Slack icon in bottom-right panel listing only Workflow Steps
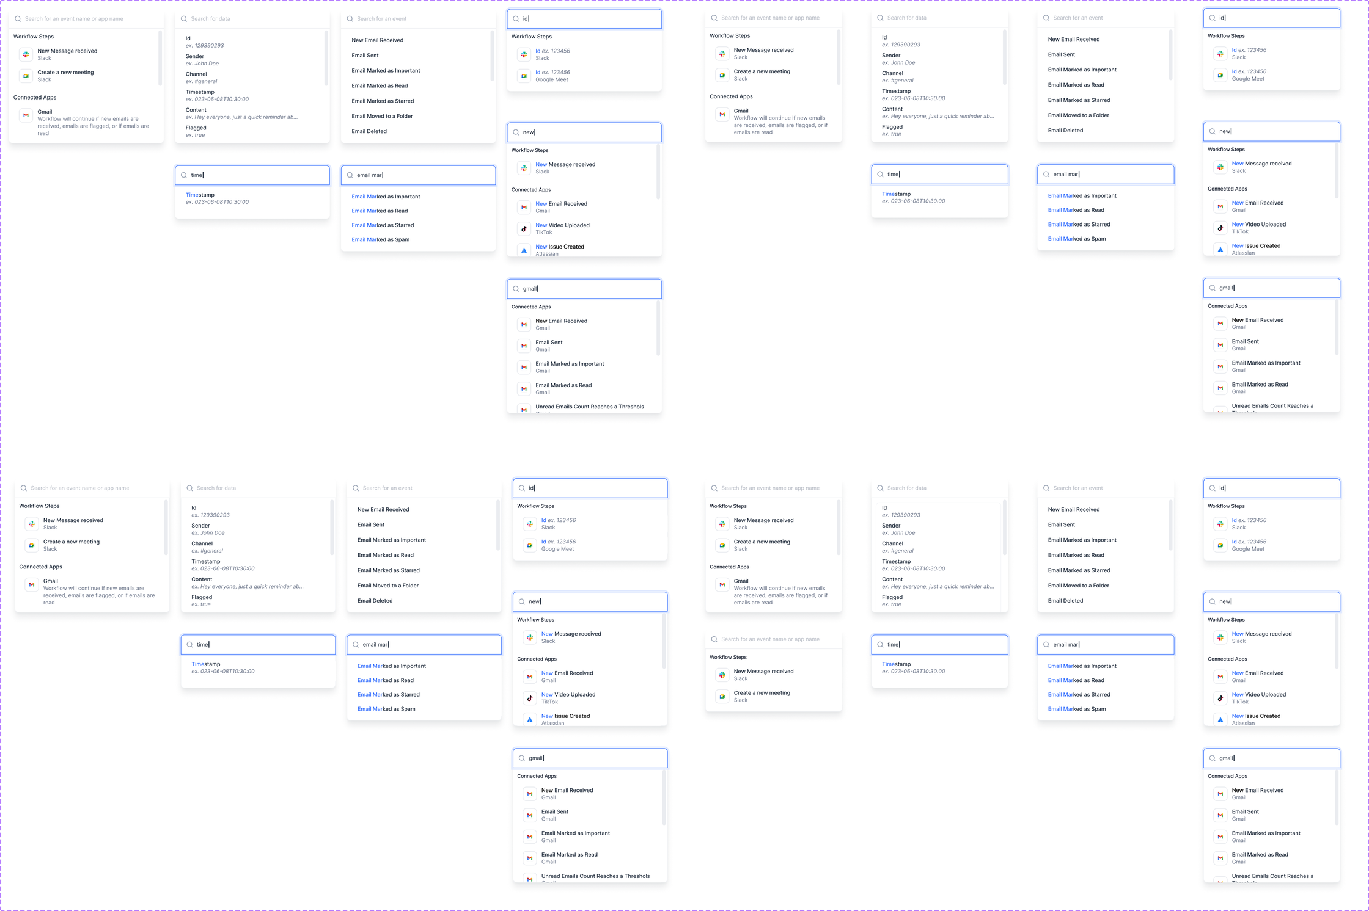 (722, 675)
